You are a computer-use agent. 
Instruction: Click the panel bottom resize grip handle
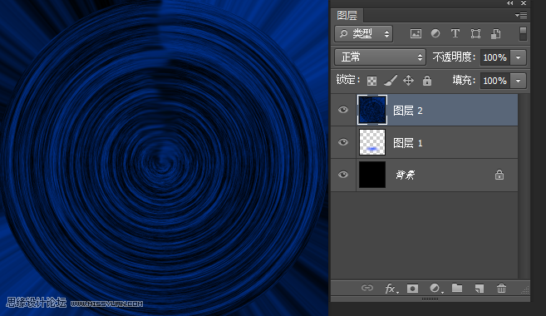(430, 299)
